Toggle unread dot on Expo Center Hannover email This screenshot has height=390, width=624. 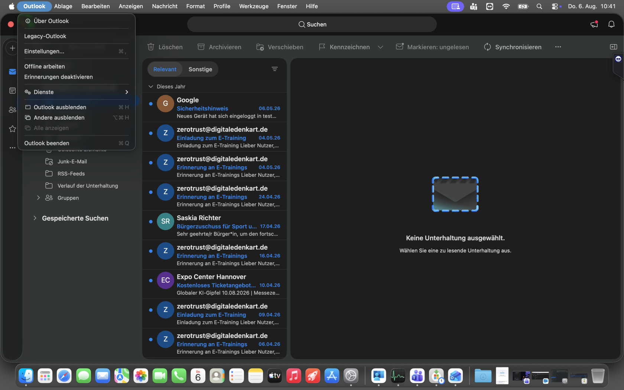point(150,281)
